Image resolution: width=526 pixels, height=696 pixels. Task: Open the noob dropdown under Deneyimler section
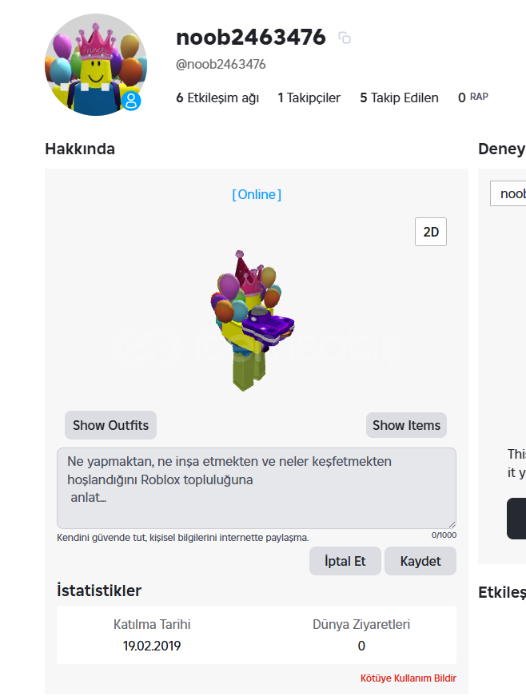(x=508, y=193)
